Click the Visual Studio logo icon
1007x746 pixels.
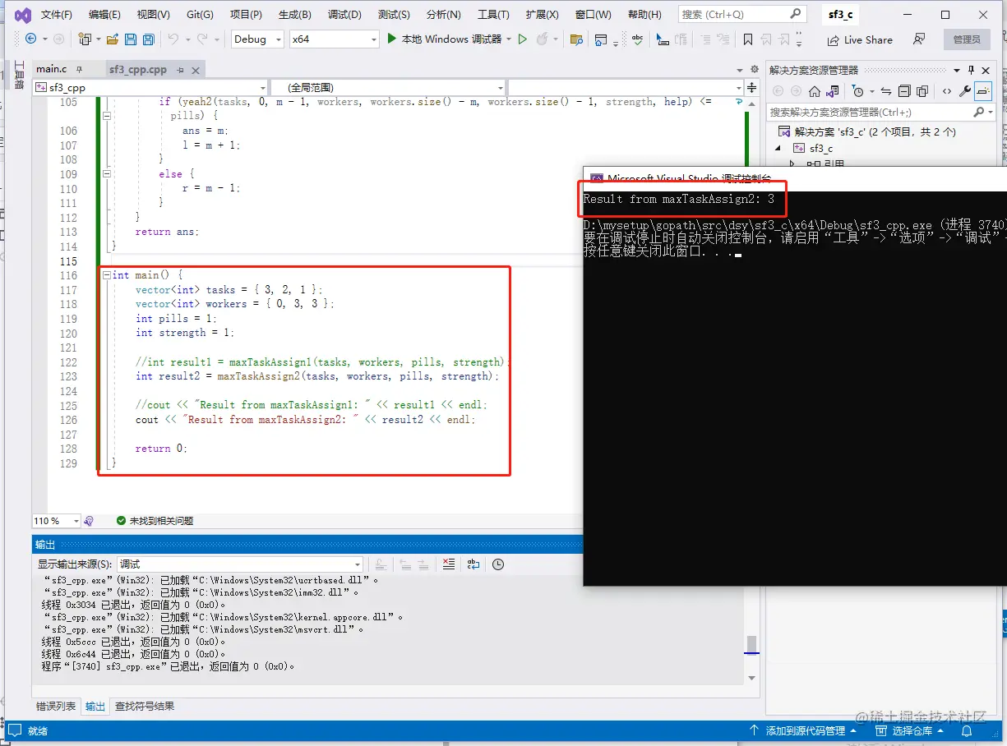click(22, 15)
